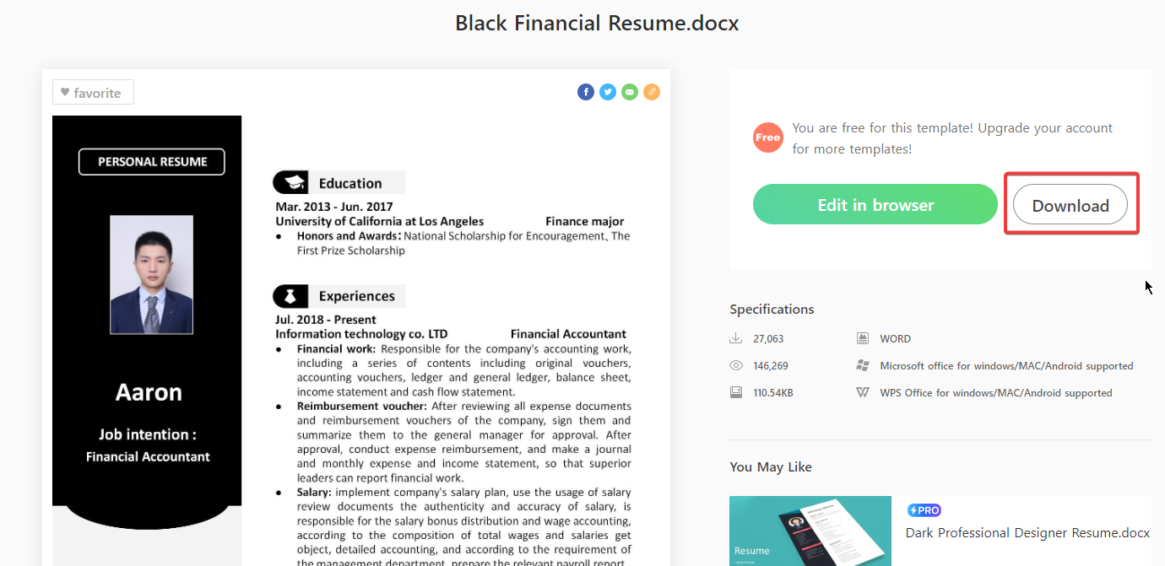Copy template link with orange chain icon

pos(652,92)
